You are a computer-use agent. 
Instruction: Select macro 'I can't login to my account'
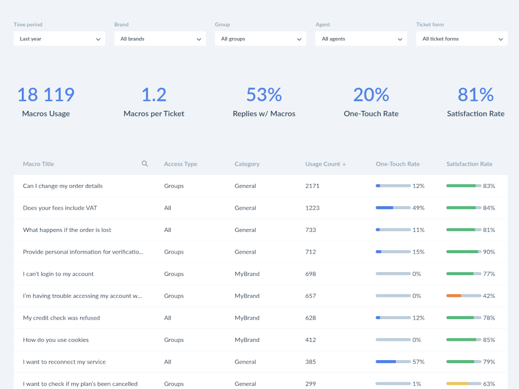[58, 274]
